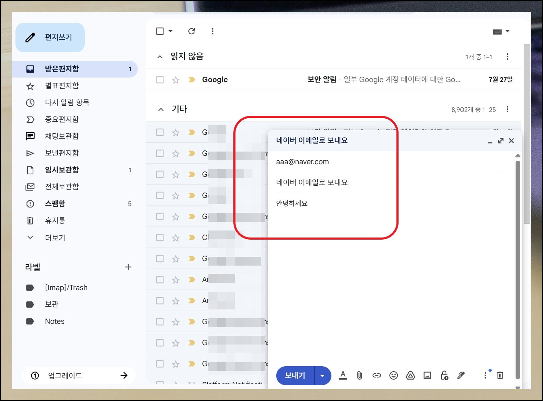Toggle confidential mode lock icon

click(x=445, y=375)
